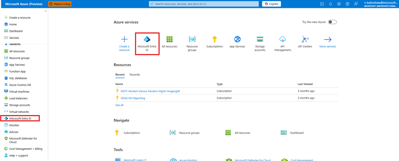399x161 pixels.
Task: Switch to the Favorite tab
Action: coord(135,75)
